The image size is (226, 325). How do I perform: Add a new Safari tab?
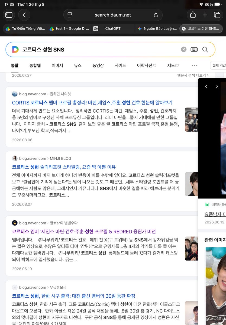tap(205, 15)
